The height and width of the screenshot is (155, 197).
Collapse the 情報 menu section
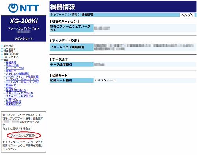coord(5,60)
